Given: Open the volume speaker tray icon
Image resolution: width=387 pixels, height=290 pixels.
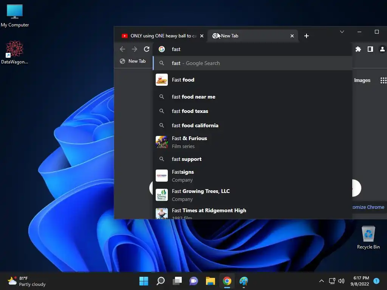Looking at the screenshot, I should (x=341, y=281).
